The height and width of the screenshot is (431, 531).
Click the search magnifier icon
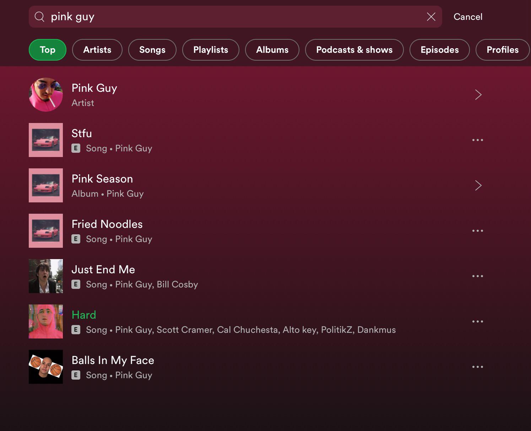(39, 17)
